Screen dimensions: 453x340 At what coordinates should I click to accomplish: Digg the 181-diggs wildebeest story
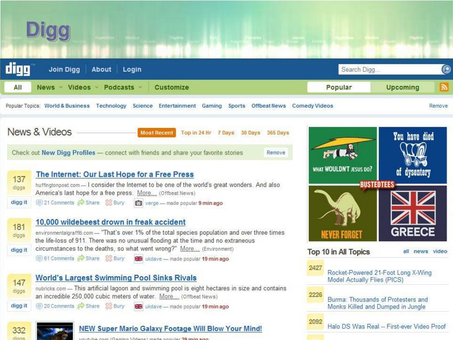pyautogui.click(x=19, y=250)
